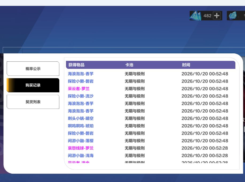
Task: Click item 闲游小鼬-落樱
Action: point(81,141)
